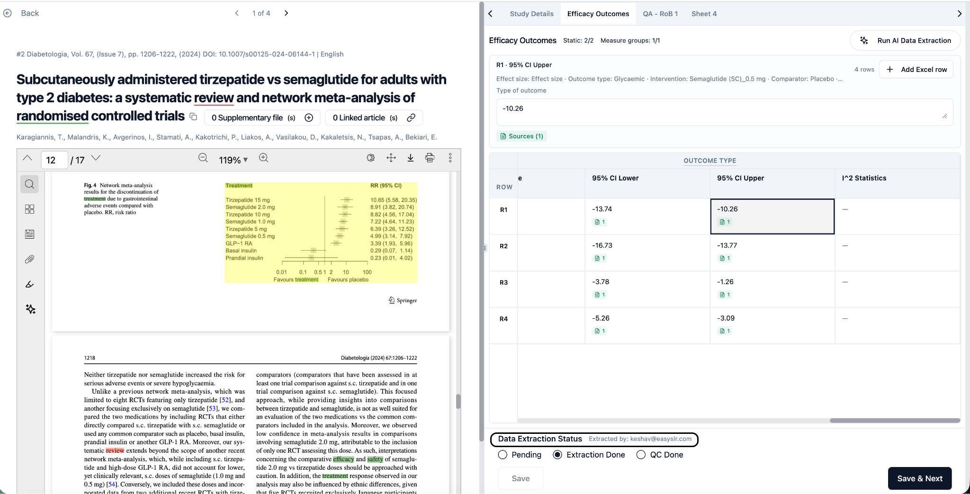The height and width of the screenshot is (494, 970).
Task: Switch to the Study Details tab
Action: point(531,14)
